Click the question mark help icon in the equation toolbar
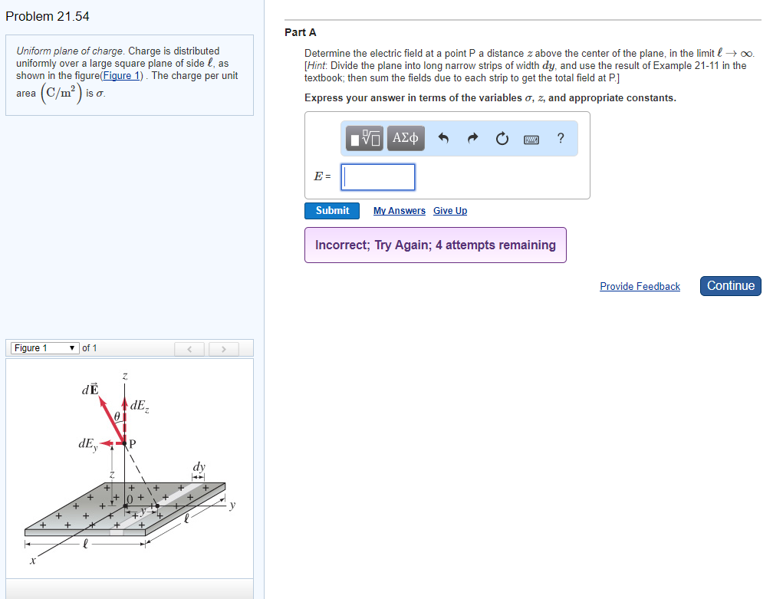Screen dimensions: 773x599 (561, 138)
